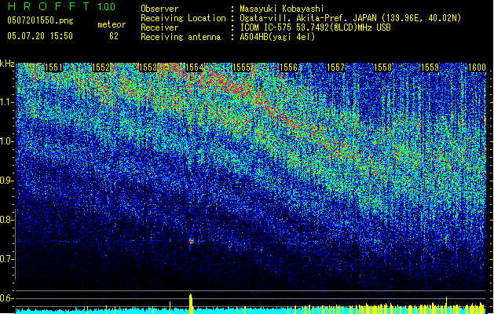Click the HROFFT 1.0.0 title text
The width and height of the screenshot is (494, 314).
tap(62, 6)
